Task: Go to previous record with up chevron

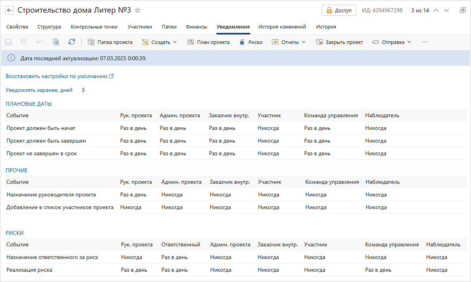Action: point(436,10)
